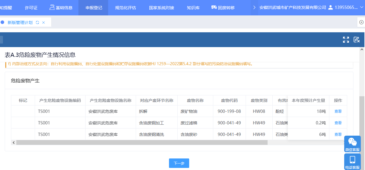Screen dimensions: 365x170
Task: Open 电话客服 phone support
Action: [x=352, y=162]
